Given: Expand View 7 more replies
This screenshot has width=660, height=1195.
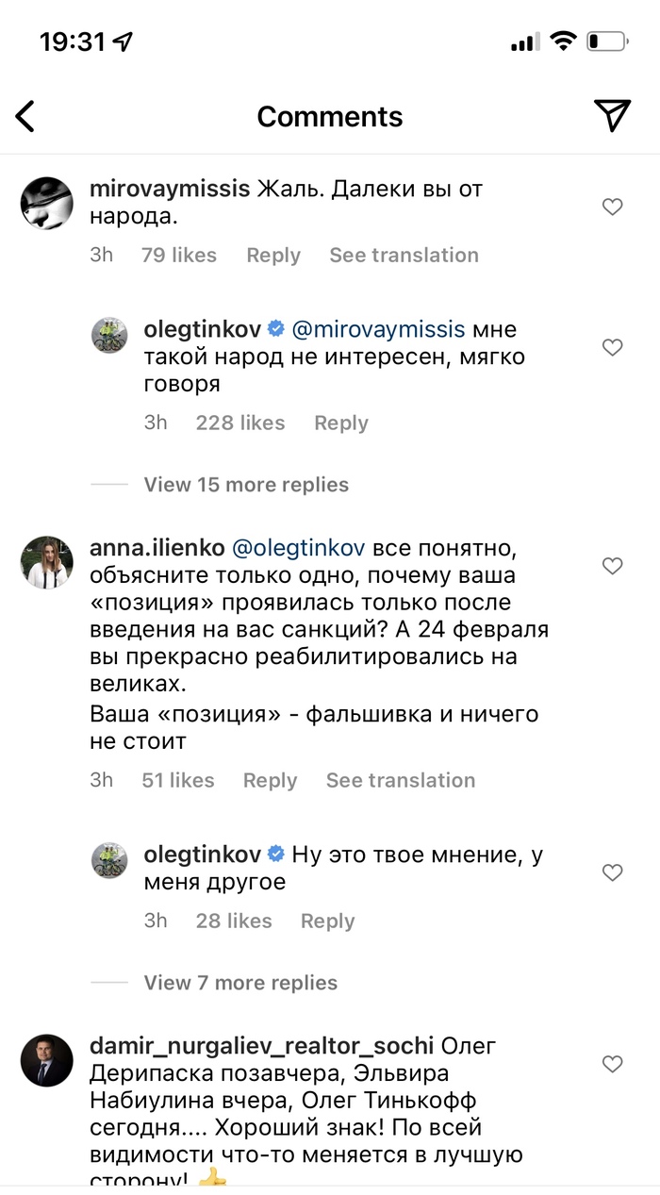Looking at the screenshot, I should pos(240,983).
